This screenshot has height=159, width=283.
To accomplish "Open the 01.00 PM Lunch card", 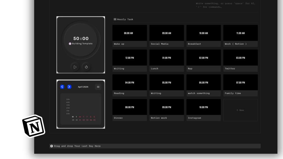I will point(167,61).
